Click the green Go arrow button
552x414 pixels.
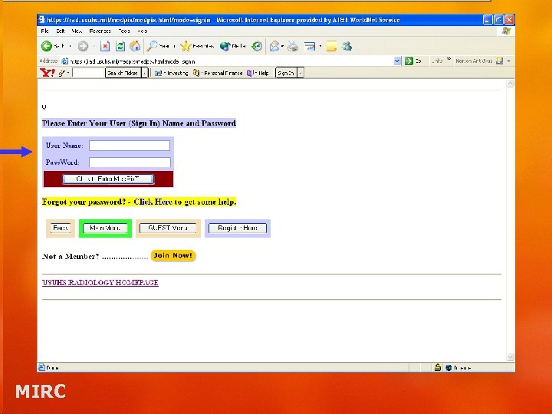coord(409,61)
